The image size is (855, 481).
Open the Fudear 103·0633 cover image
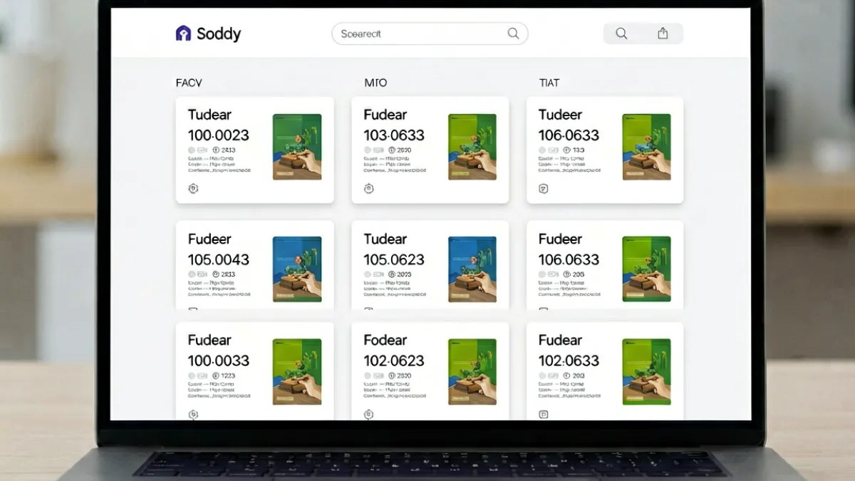[472, 147]
